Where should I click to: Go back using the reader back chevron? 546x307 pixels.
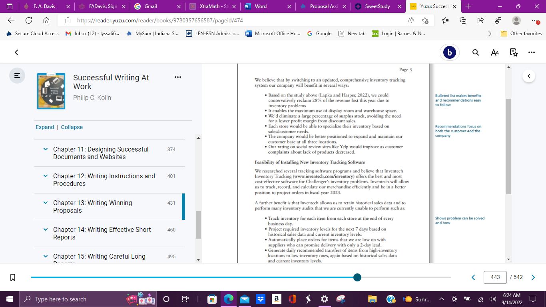tap(16, 52)
